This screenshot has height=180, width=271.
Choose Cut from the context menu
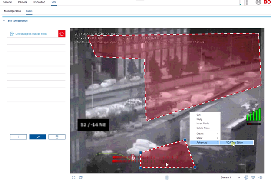198,115
